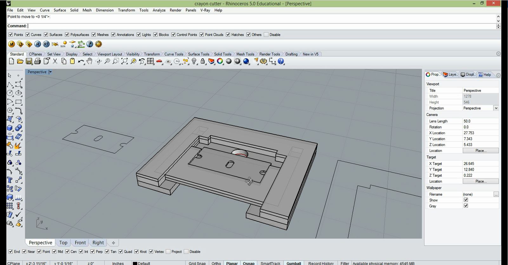This screenshot has width=508, height=265.
Task: Click the Save file icon
Action: (29, 61)
